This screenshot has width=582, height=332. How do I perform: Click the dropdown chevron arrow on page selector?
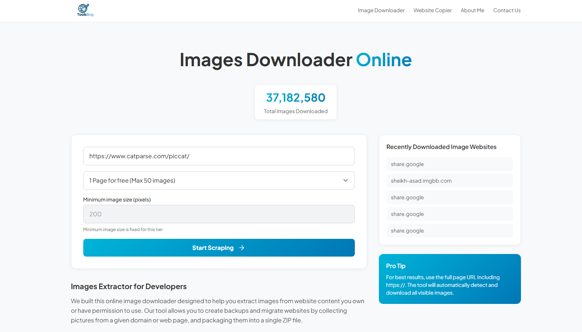click(346, 180)
